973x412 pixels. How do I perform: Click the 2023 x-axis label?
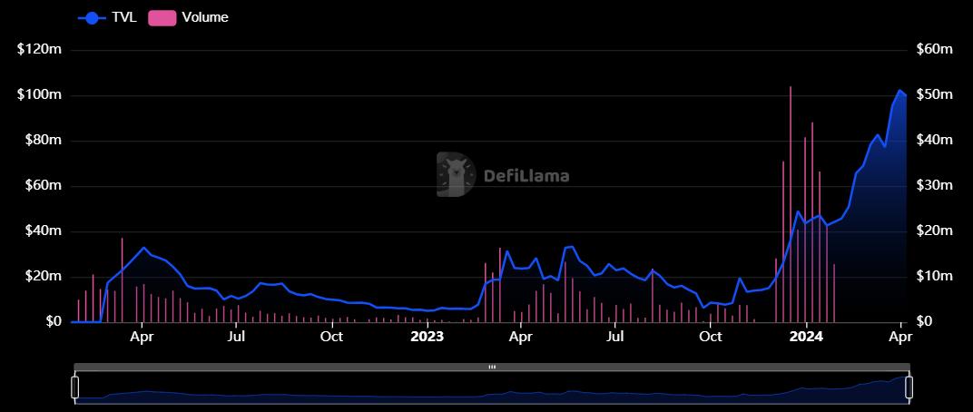427,337
